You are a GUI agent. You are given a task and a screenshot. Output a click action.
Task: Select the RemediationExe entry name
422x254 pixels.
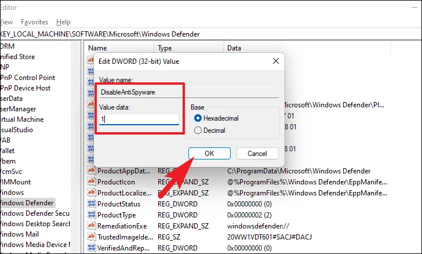click(x=122, y=226)
